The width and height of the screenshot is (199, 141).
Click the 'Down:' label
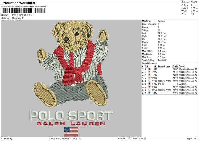(145, 42)
